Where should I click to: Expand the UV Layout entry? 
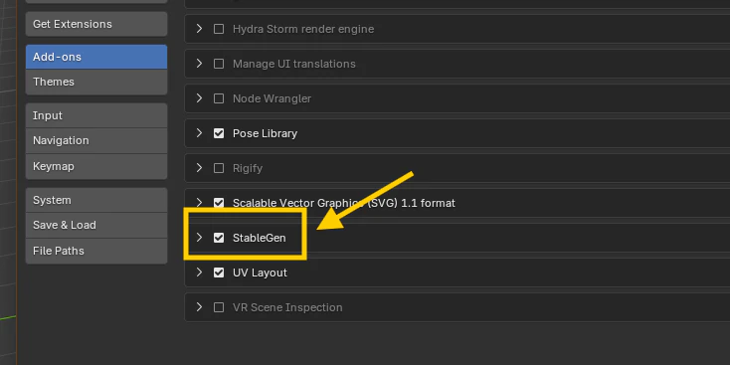pyautogui.click(x=199, y=273)
